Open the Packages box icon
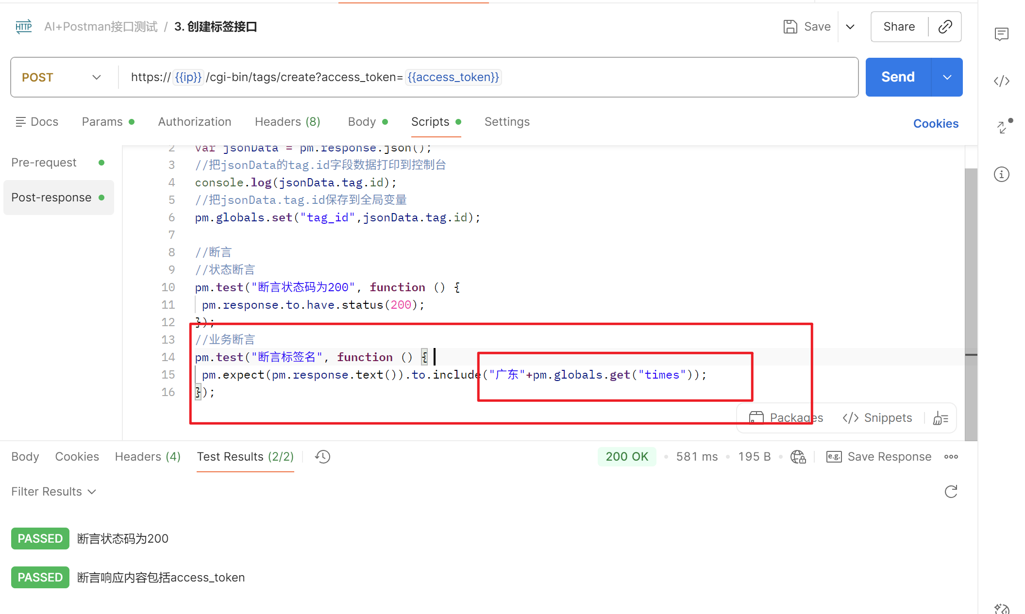The width and height of the screenshot is (1025, 614). pos(756,418)
